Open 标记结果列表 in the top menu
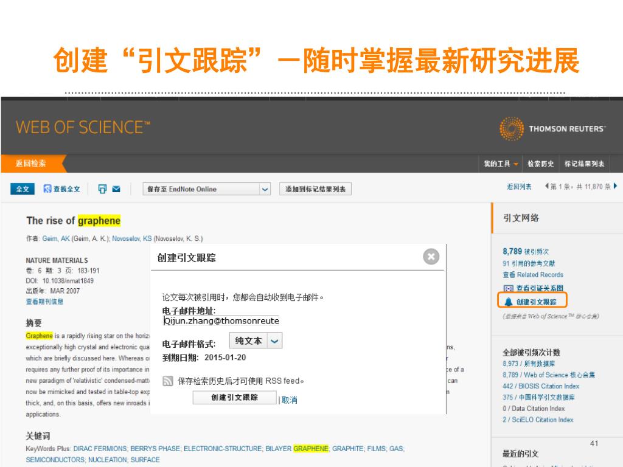Viewport: 623px width, 467px height. [585, 164]
